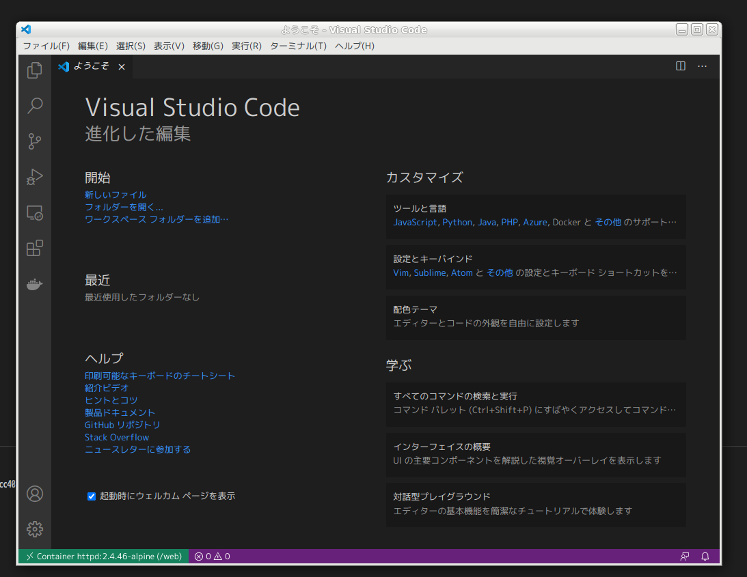Click the VS Code logo in title bar
747x577 pixels.
[26, 29]
